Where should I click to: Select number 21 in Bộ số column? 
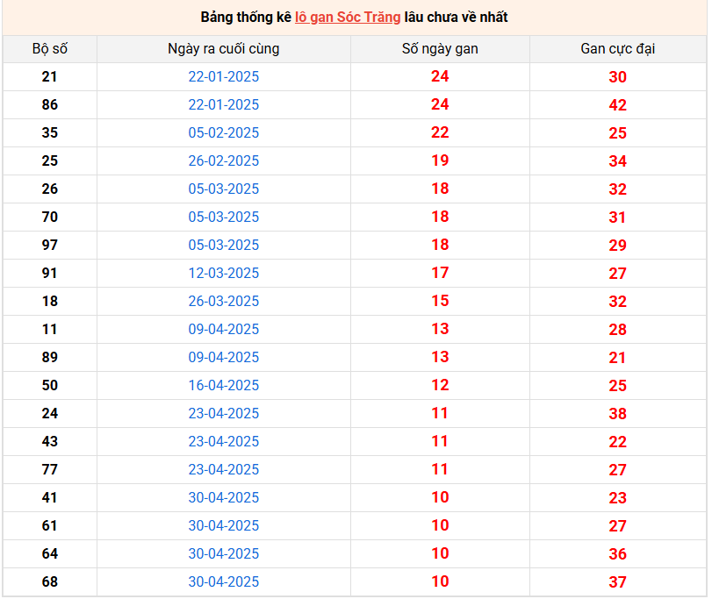(x=49, y=76)
